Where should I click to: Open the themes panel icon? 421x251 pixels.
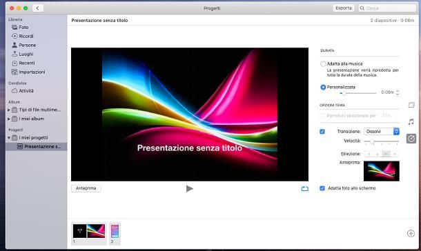[x=411, y=105]
